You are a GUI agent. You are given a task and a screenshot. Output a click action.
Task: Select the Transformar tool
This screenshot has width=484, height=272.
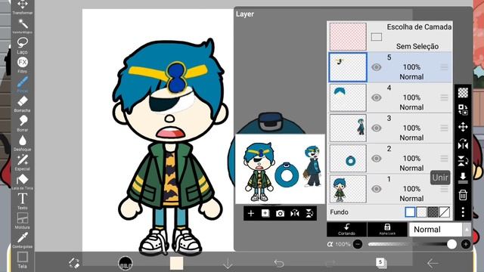[x=23, y=7]
